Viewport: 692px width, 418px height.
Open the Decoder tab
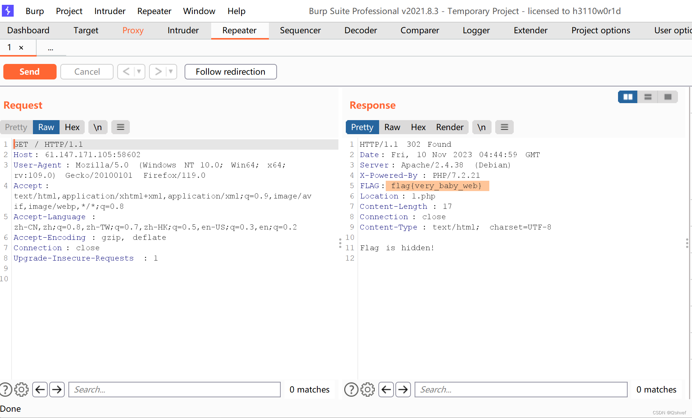tap(360, 30)
